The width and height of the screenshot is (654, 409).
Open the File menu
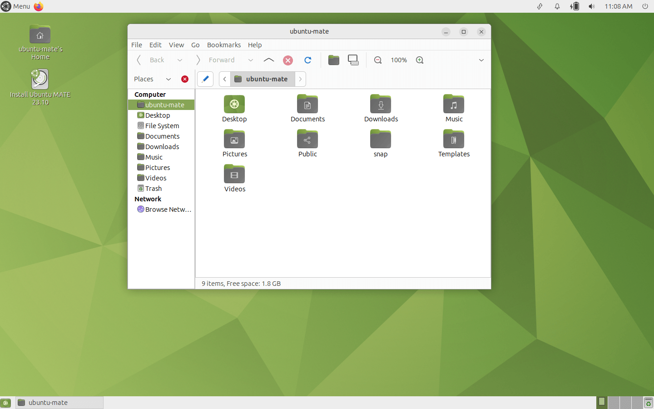[137, 45]
